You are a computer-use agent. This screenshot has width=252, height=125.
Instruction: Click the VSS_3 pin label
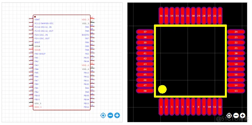point(86,23)
